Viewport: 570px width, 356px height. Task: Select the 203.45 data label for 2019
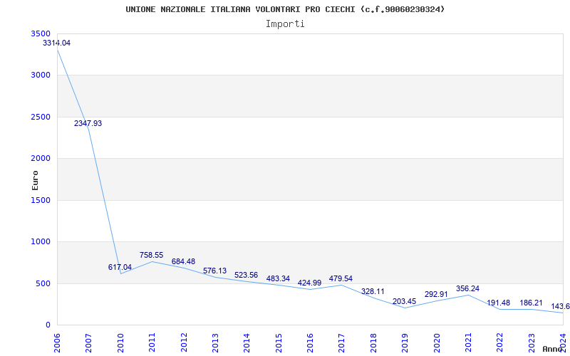click(404, 301)
